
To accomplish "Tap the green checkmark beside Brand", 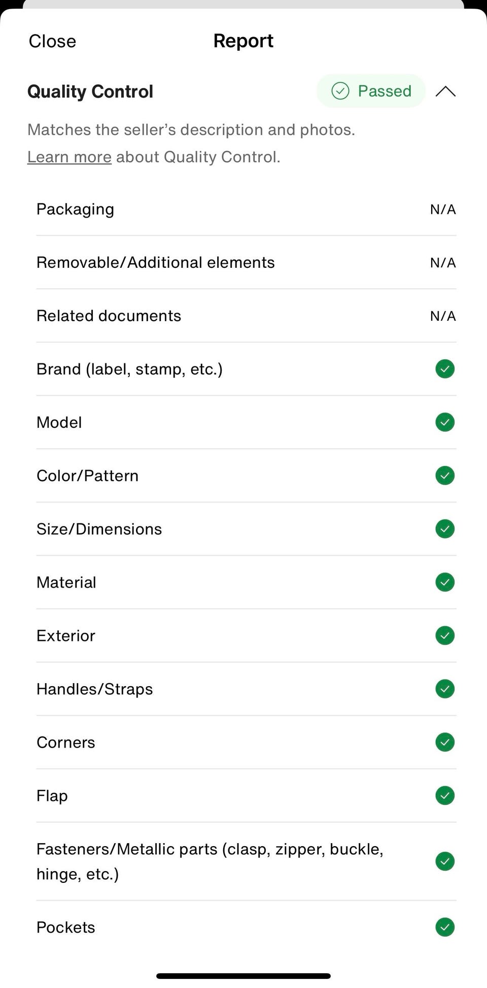I will (445, 369).
